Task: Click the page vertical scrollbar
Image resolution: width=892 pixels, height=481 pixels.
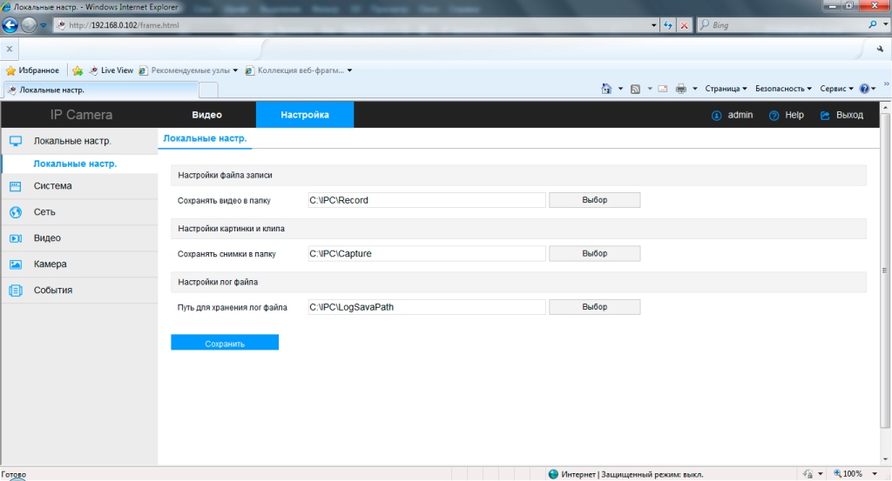Action: pos(885,270)
